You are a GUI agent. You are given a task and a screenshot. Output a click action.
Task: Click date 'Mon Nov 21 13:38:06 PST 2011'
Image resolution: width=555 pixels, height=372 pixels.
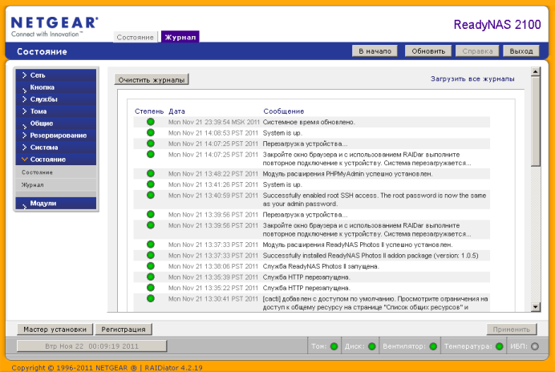click(213, 266)
